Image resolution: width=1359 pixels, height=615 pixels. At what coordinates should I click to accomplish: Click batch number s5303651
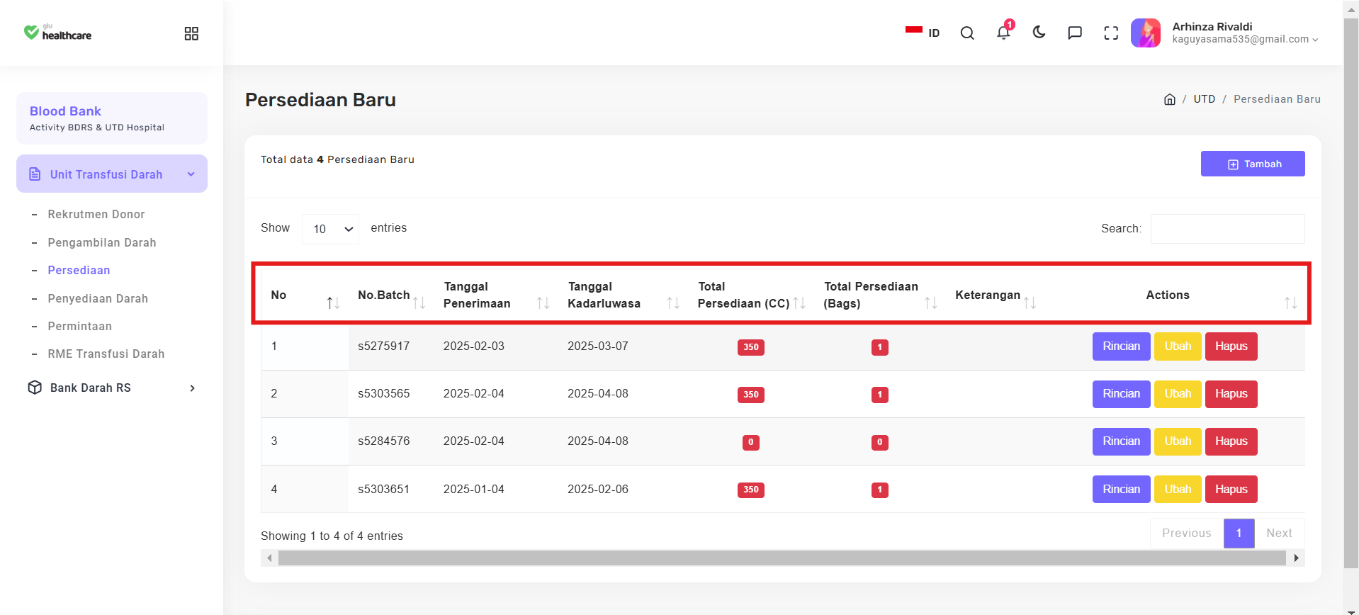click(x=383, y=490)
